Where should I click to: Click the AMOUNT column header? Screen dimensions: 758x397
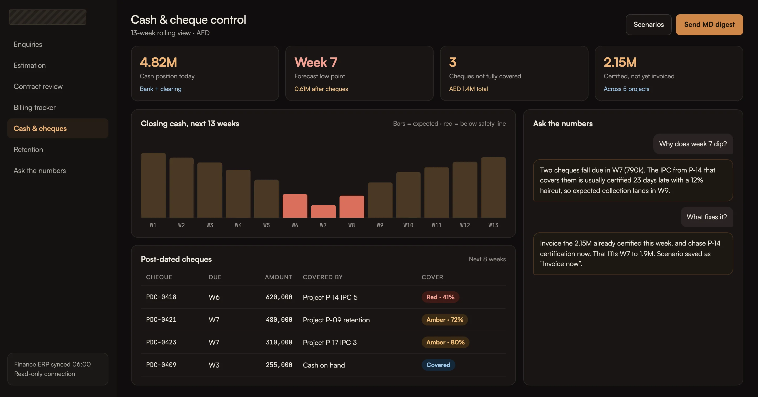(x=278, y=277)
